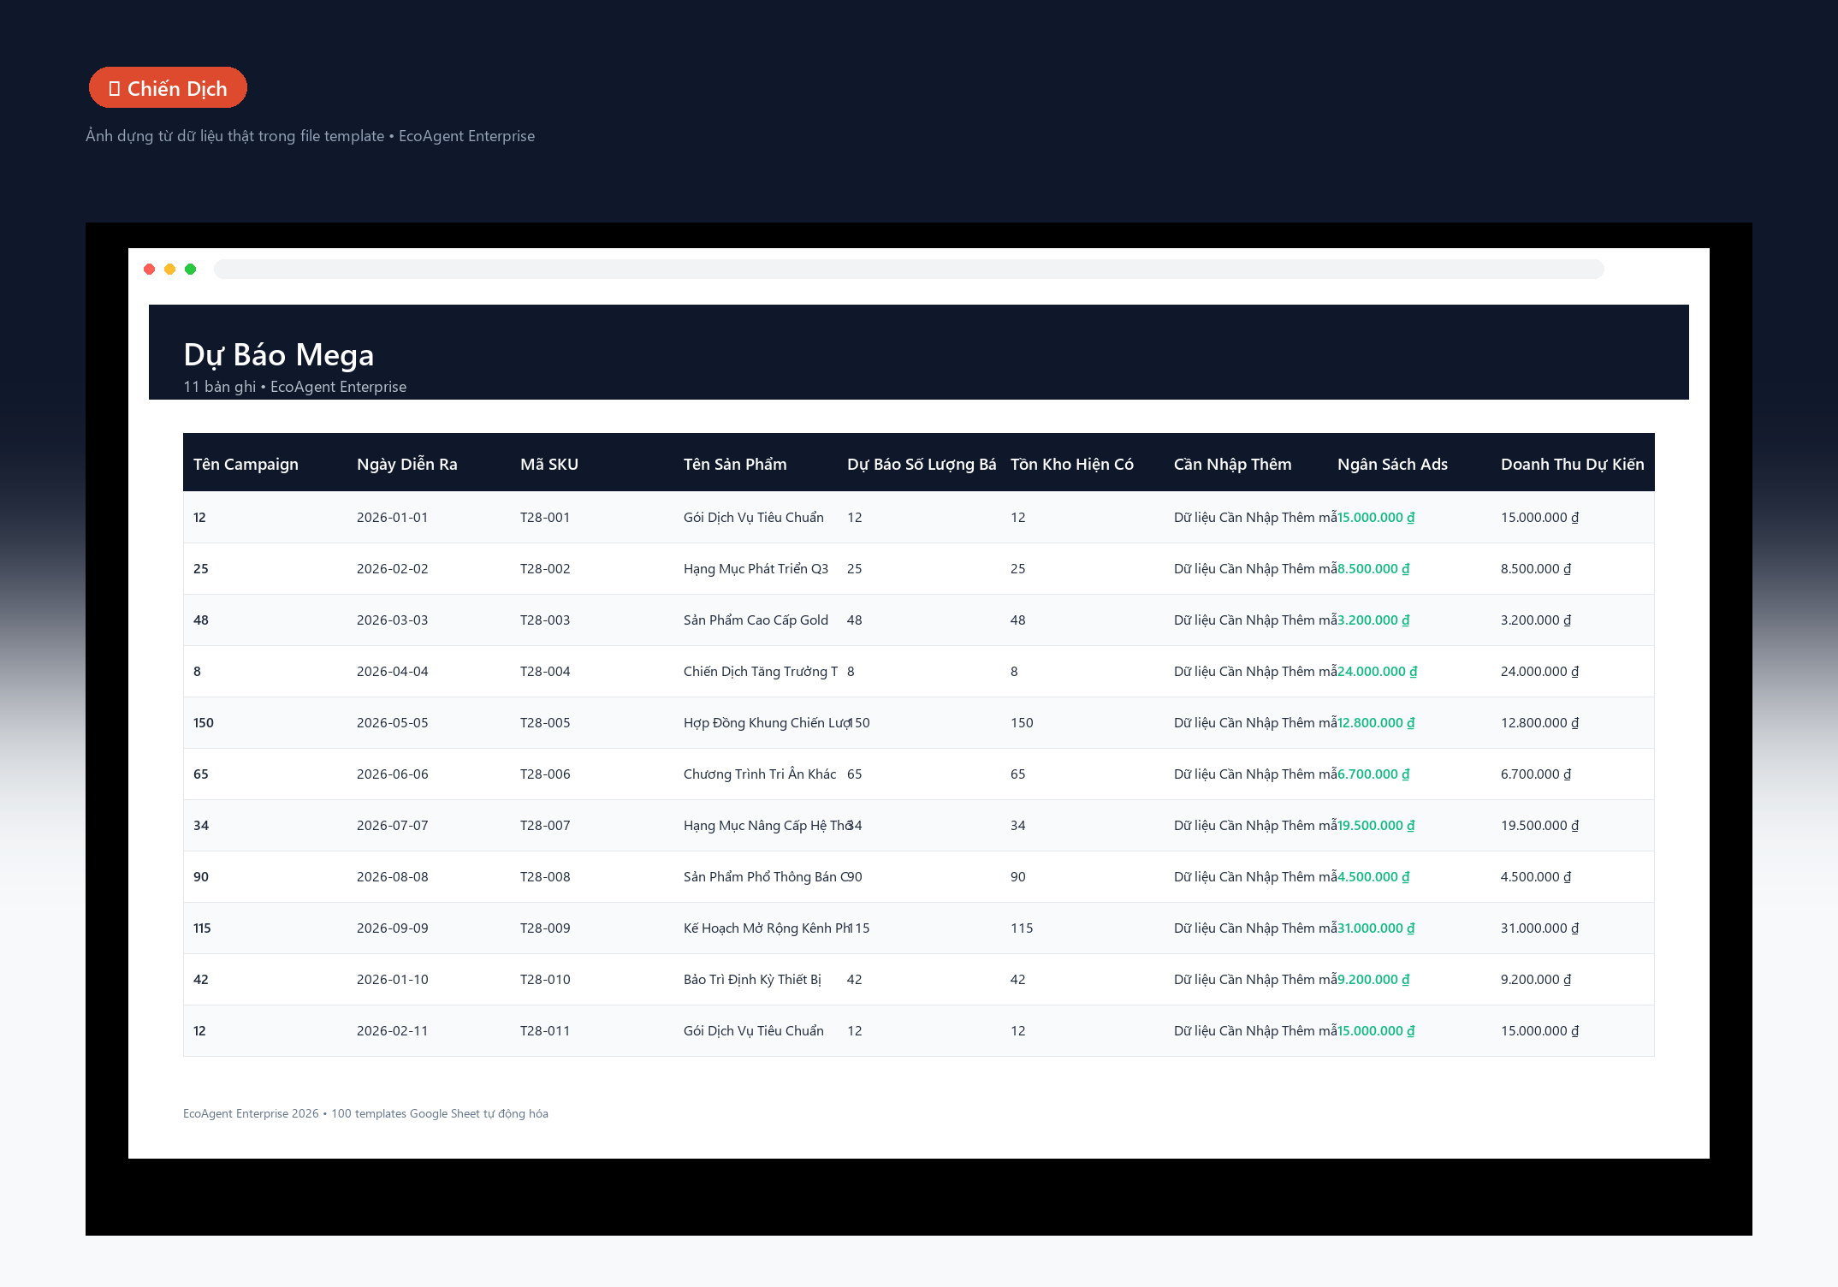Click SKU cell T28-001
The image size is (1838, 1287).
[x=545, y=518]
